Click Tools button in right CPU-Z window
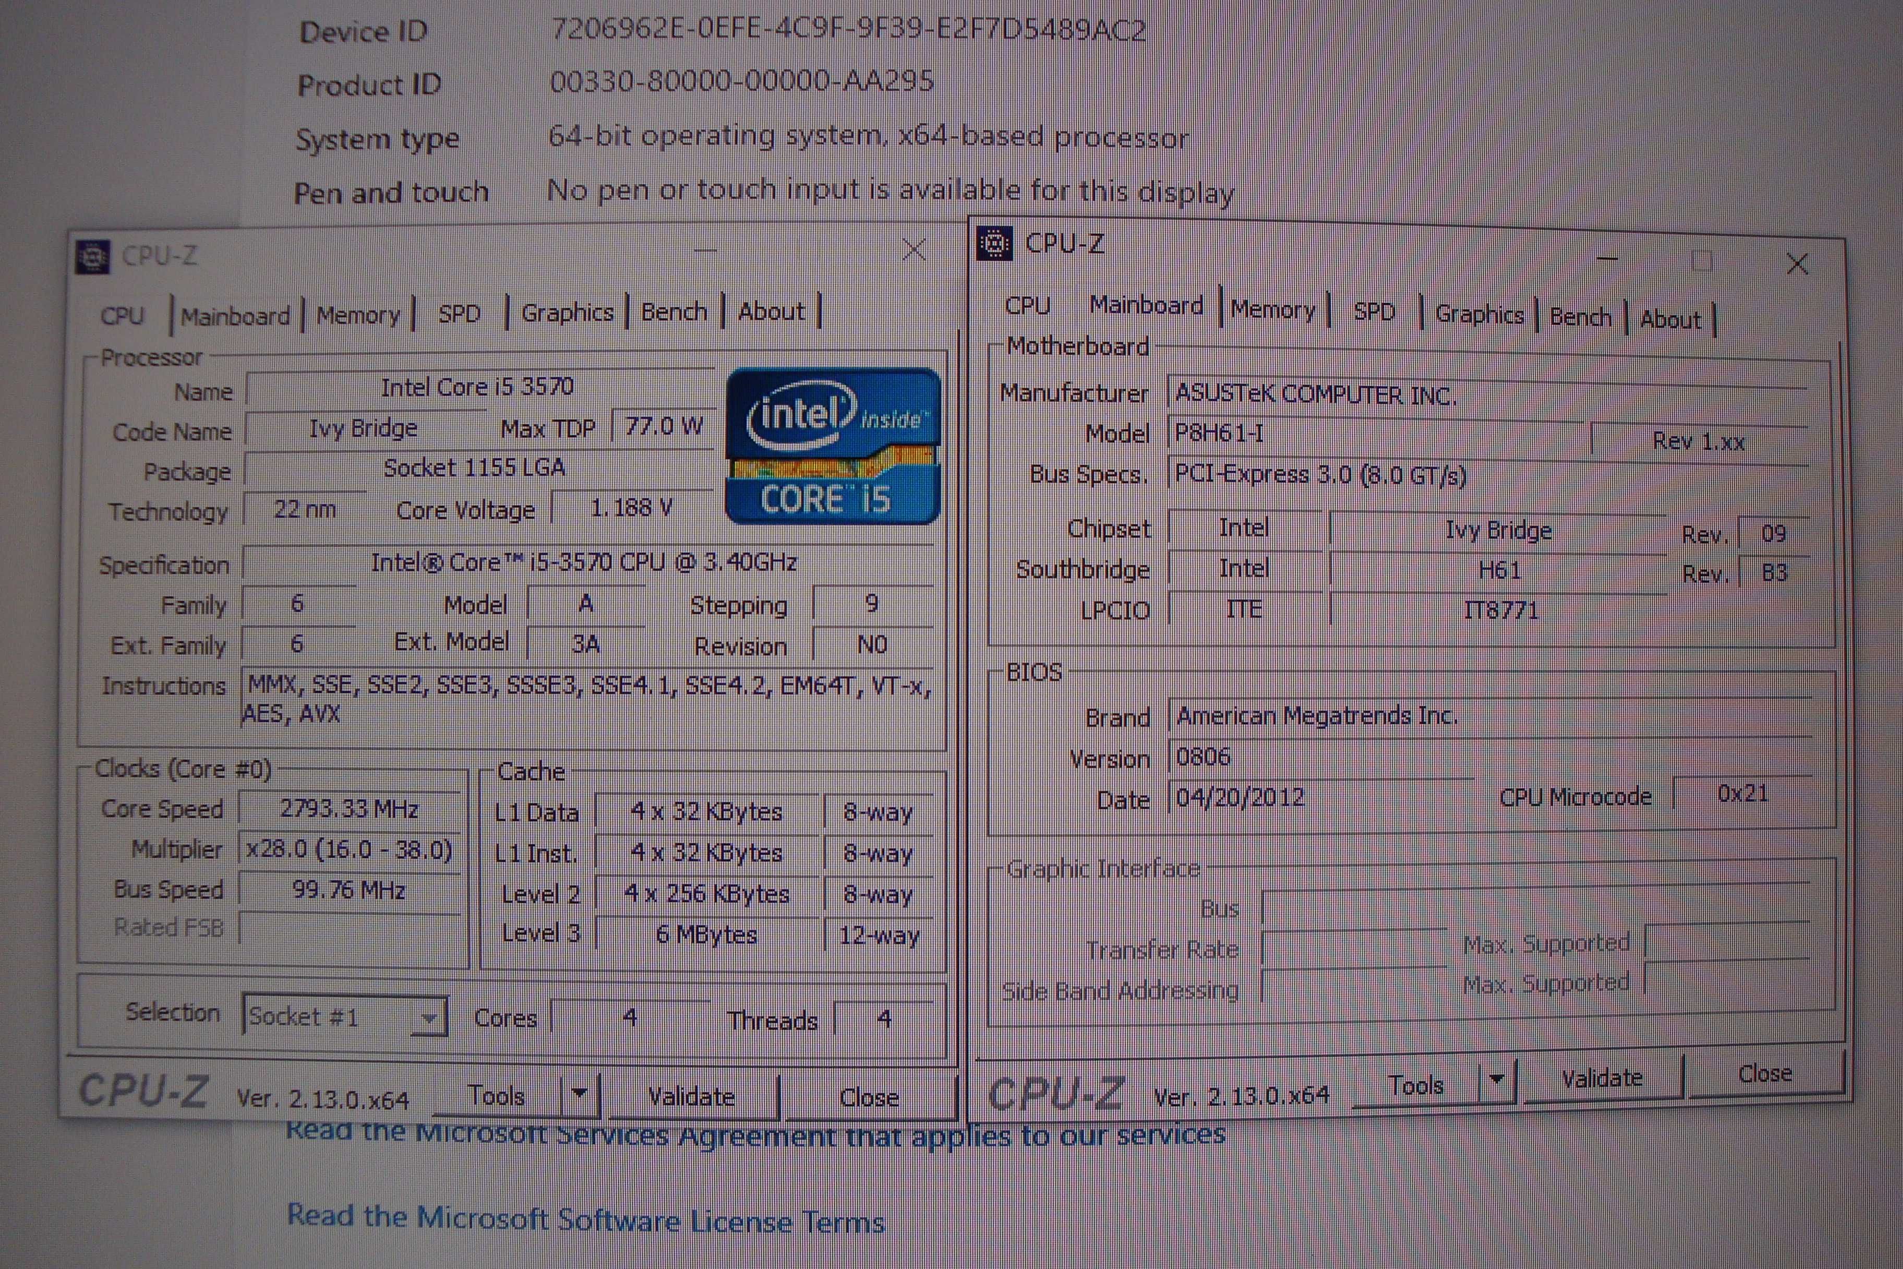Image resolution: width=1903 pixels, height=1269 pixels. (x=1416, y=1084)
